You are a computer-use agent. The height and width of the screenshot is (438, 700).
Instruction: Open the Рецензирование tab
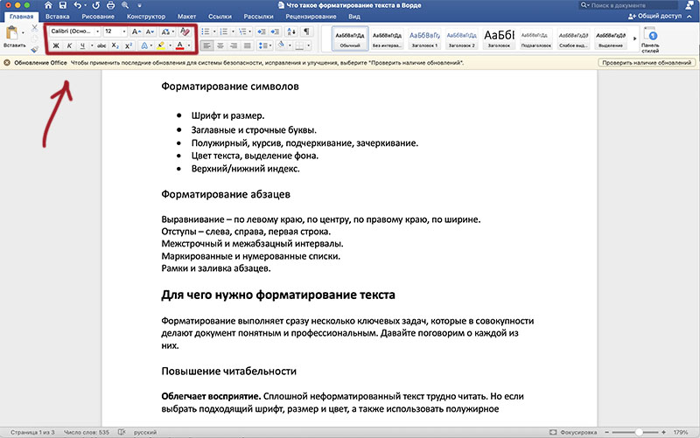pos(311,17)
